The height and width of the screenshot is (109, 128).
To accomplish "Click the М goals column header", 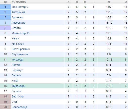I will (x=109, y=2).
